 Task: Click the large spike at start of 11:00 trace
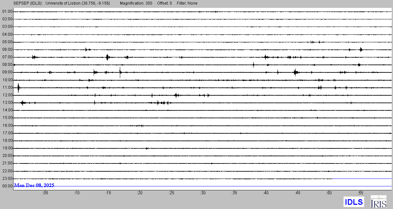click(x=18, y=87)
